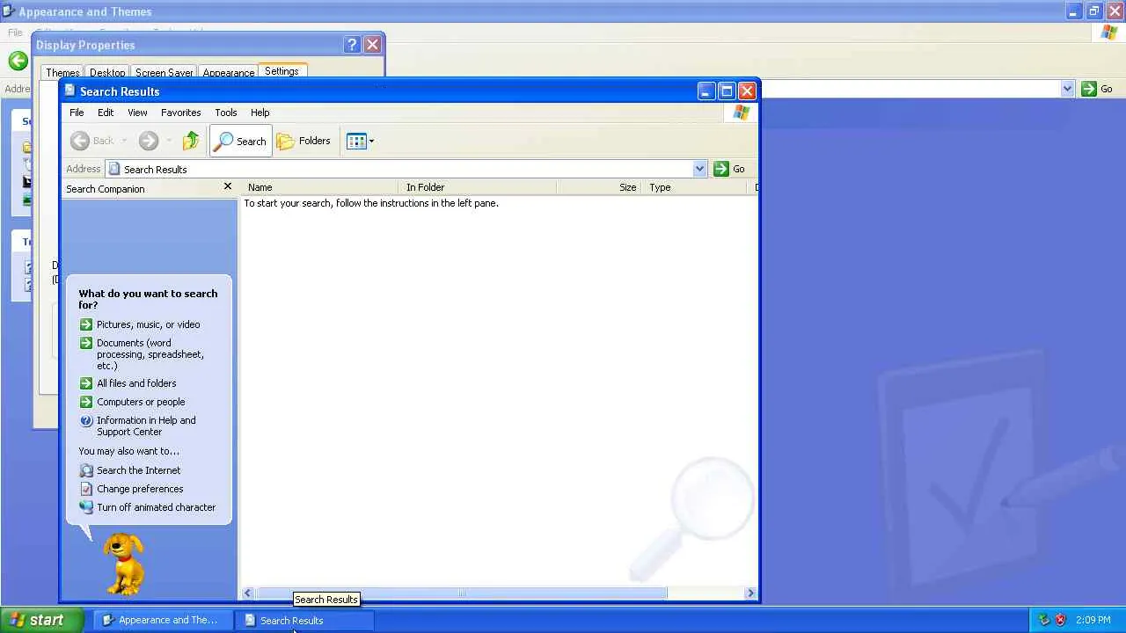Screen dimensions: 1126x633
Task: Open the Tools menu
Action: pyautogui.click(x=226, y=113)
